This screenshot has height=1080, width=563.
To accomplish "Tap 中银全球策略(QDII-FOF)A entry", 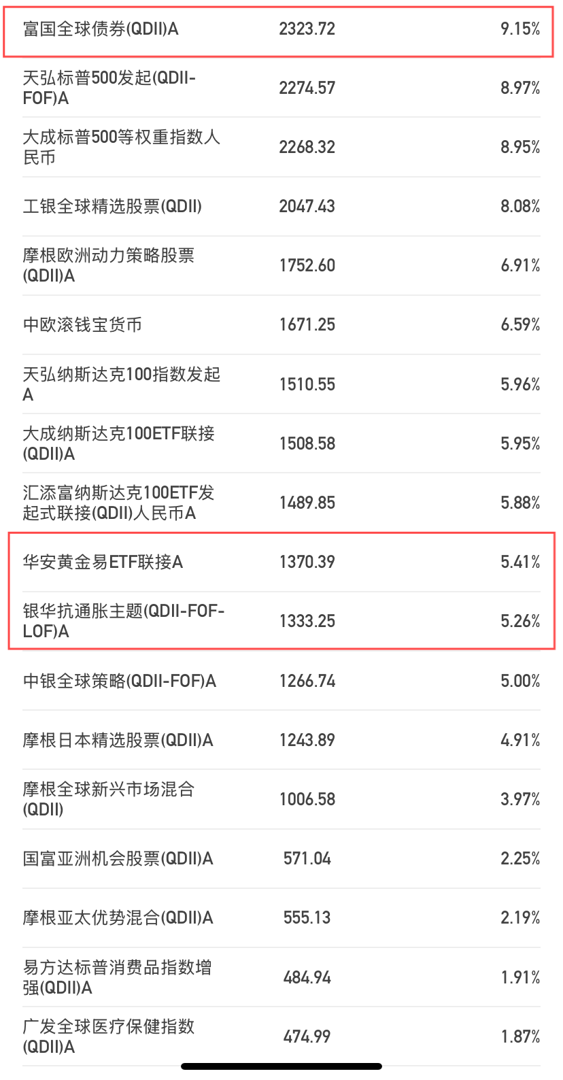I will [x=281, y=681].
